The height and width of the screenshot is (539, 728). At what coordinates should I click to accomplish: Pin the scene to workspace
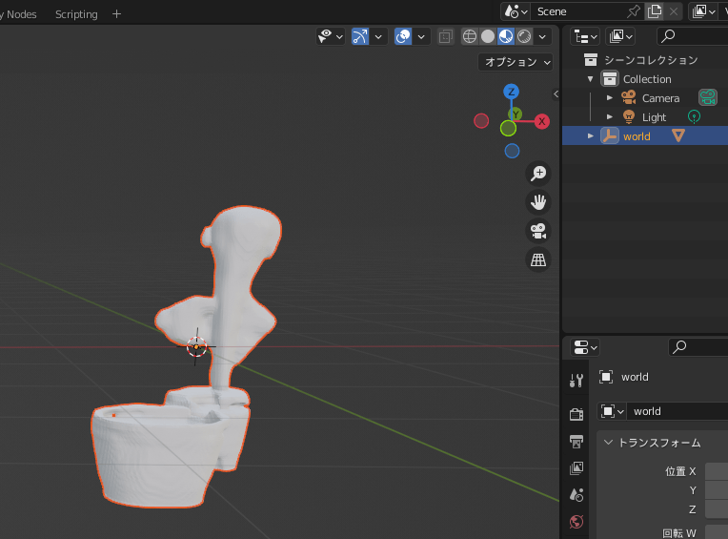point(634,11)
